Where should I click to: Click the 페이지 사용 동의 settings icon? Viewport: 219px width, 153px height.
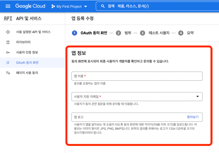[8, 73]
